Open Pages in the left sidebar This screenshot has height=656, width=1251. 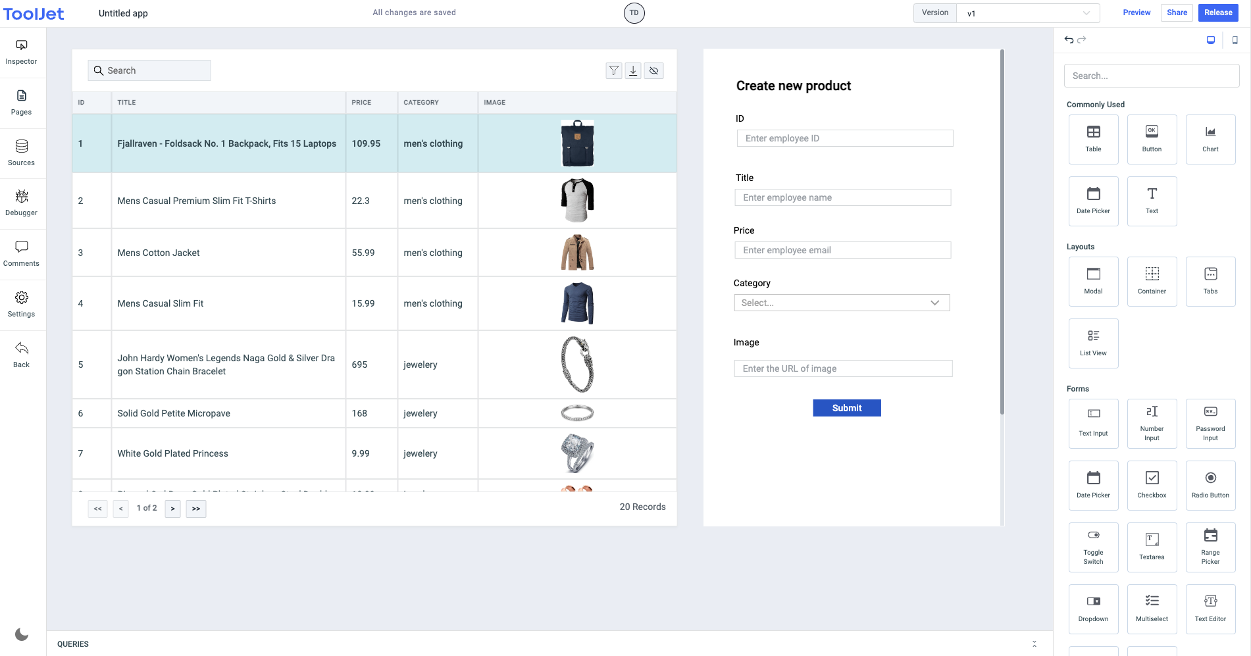(x=21, y=102)
